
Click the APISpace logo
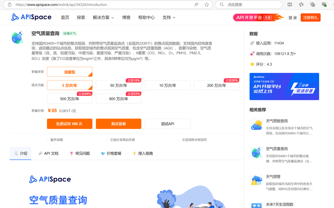pos(31,17)
